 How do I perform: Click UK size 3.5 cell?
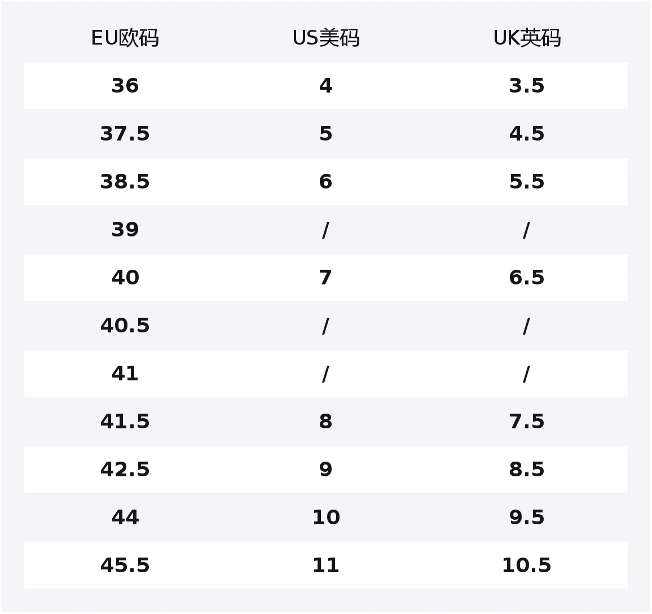[x=527, y=86]
